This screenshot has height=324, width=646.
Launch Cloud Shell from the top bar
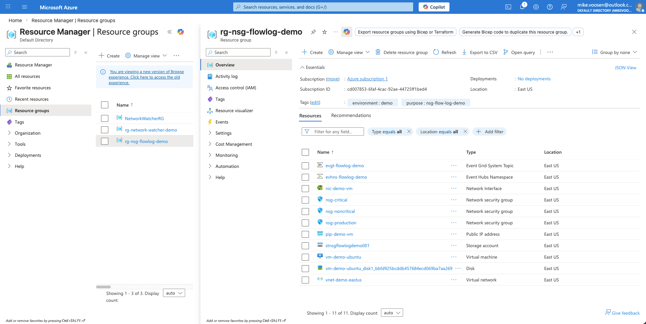click(508, 7)
